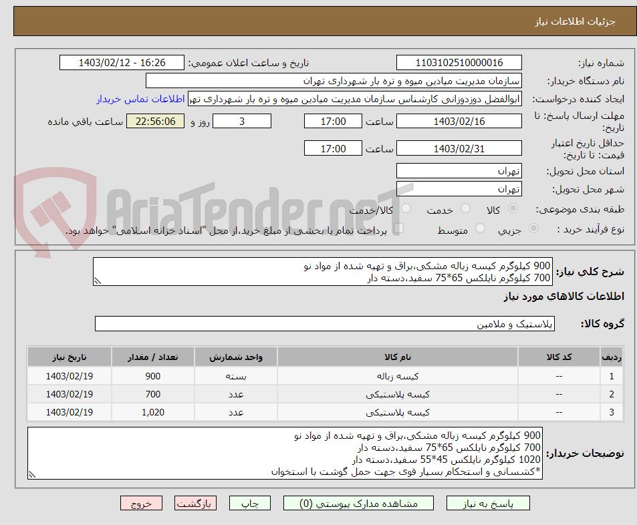Click the گروه کالا field پلاستیک و ملامین

click(x=325, y=323)
